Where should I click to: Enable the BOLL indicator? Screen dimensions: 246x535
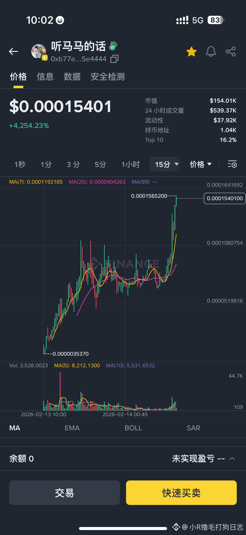click(x=133, y=428)
